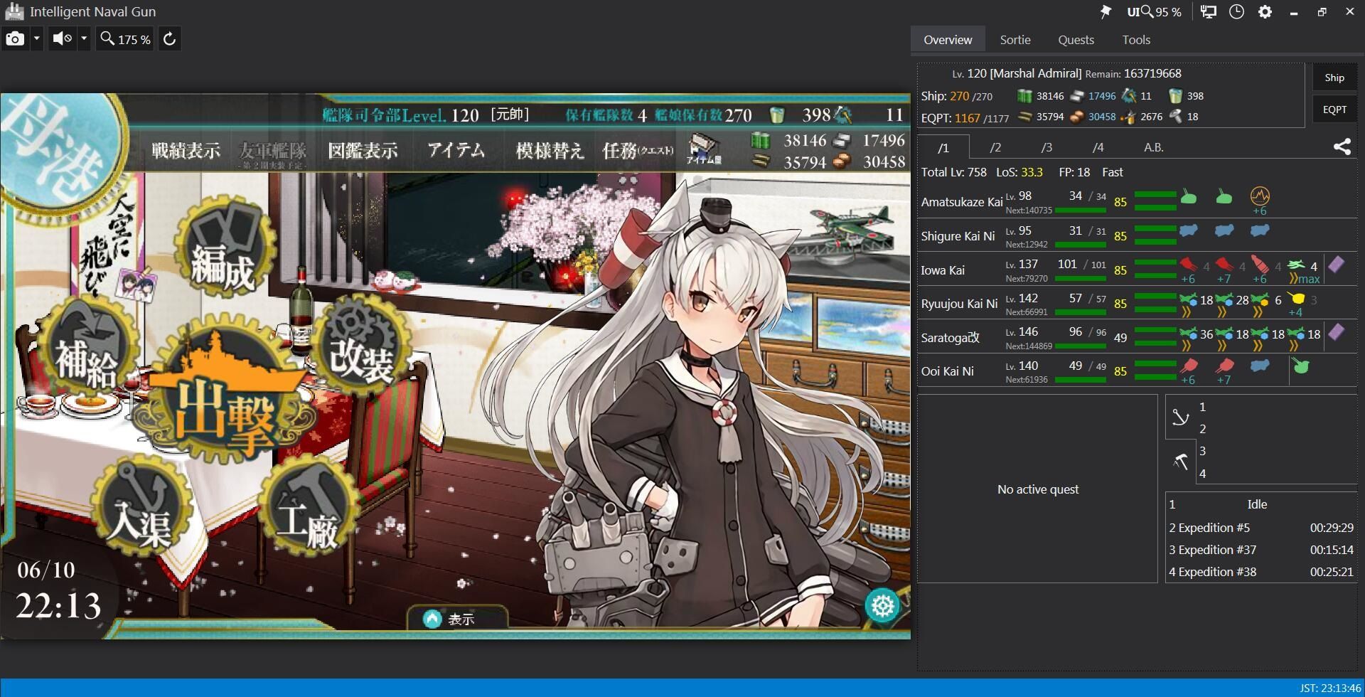Select the Iowa Kai row

coord(1137,270)
